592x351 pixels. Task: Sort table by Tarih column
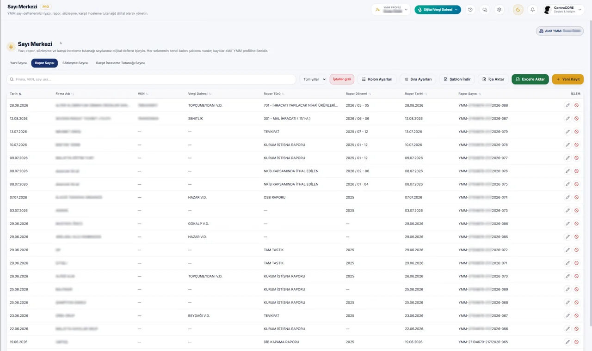[x=16, y=94]
